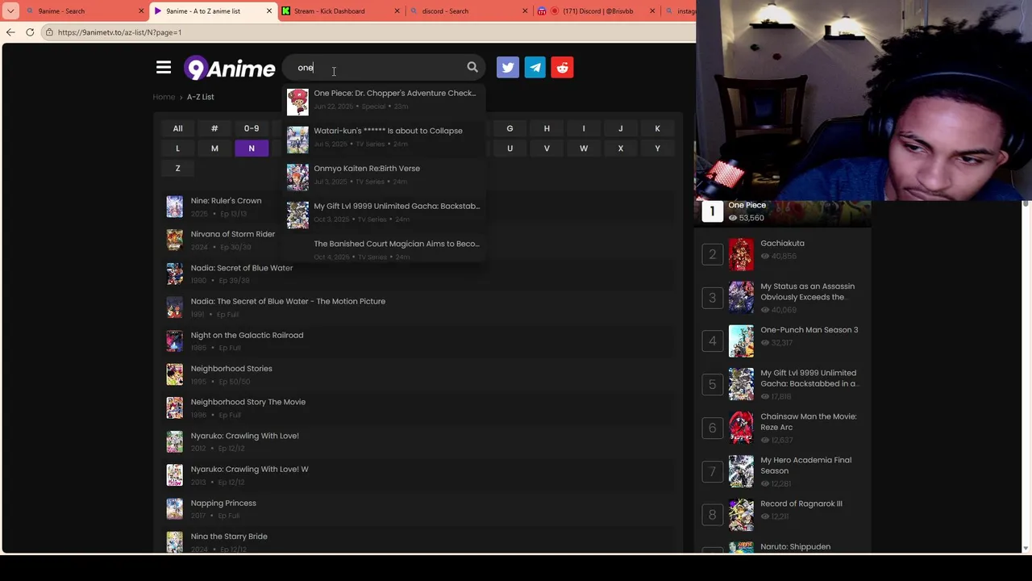
Task: Close the Stream - Kick Dashboard tab
Action: click(397, 11)
